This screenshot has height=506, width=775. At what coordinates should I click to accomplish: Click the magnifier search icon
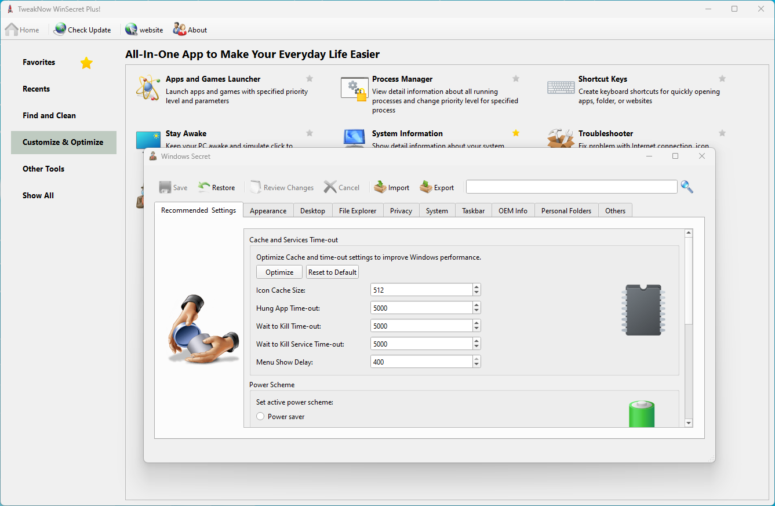[687, 187]
